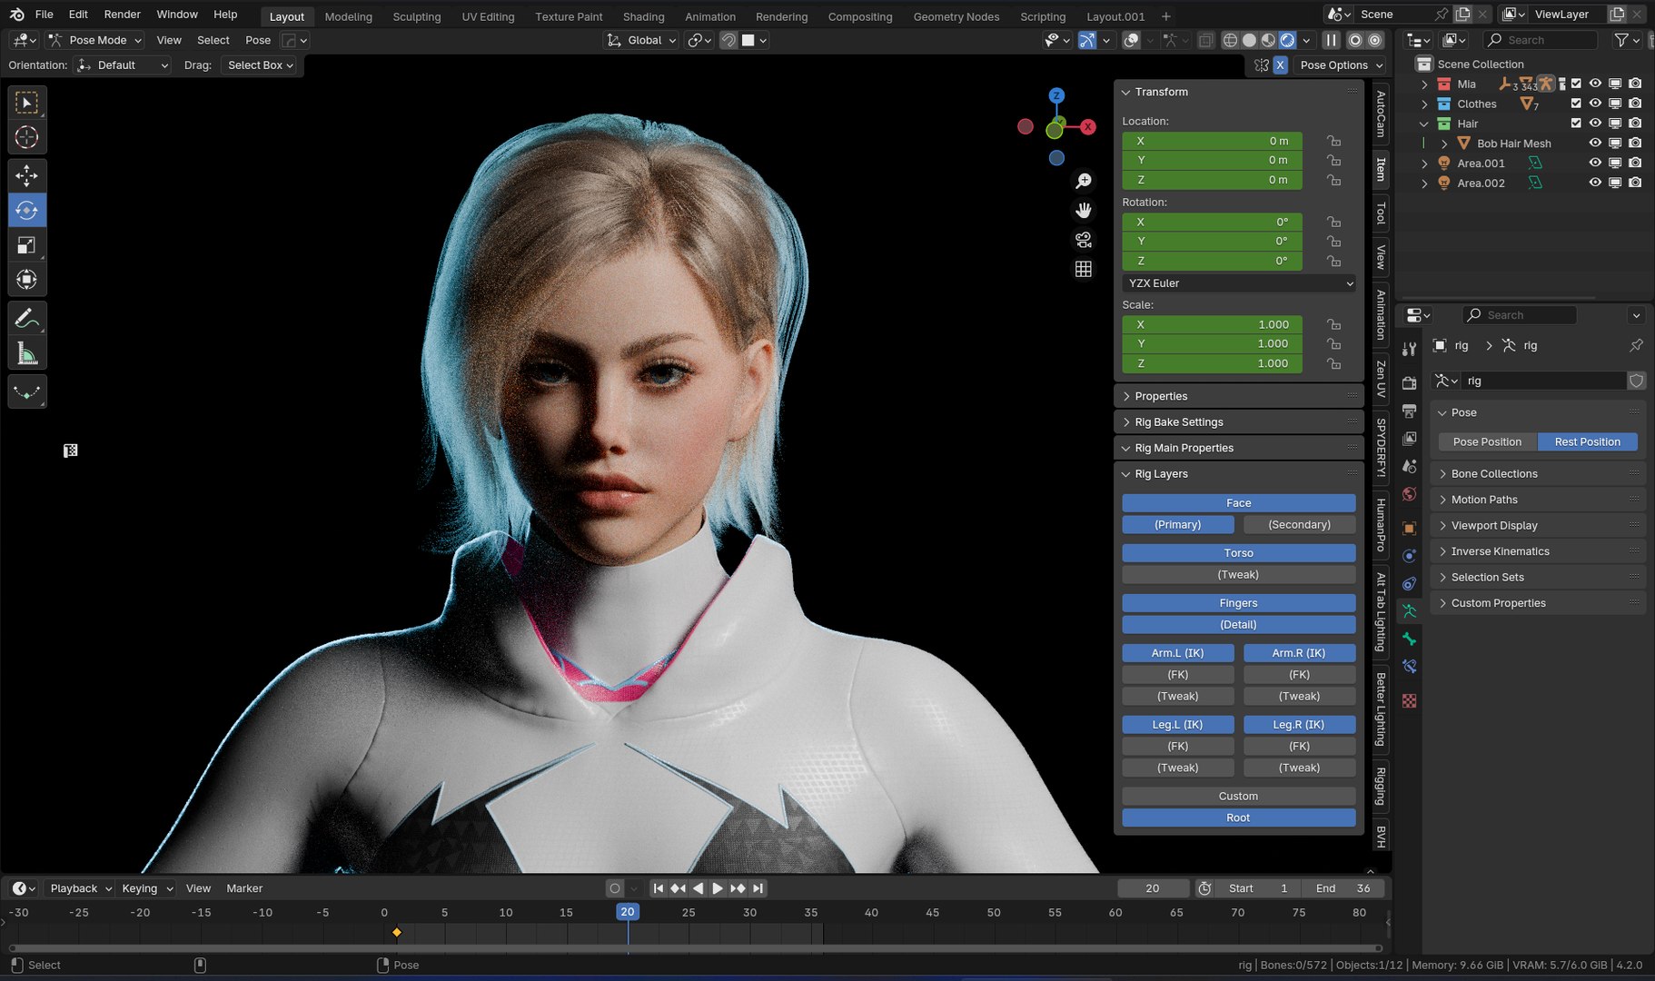This screenshot has height=981, width=1655.
Task: Click the Rest Position button
Action: click(1588, 442)
